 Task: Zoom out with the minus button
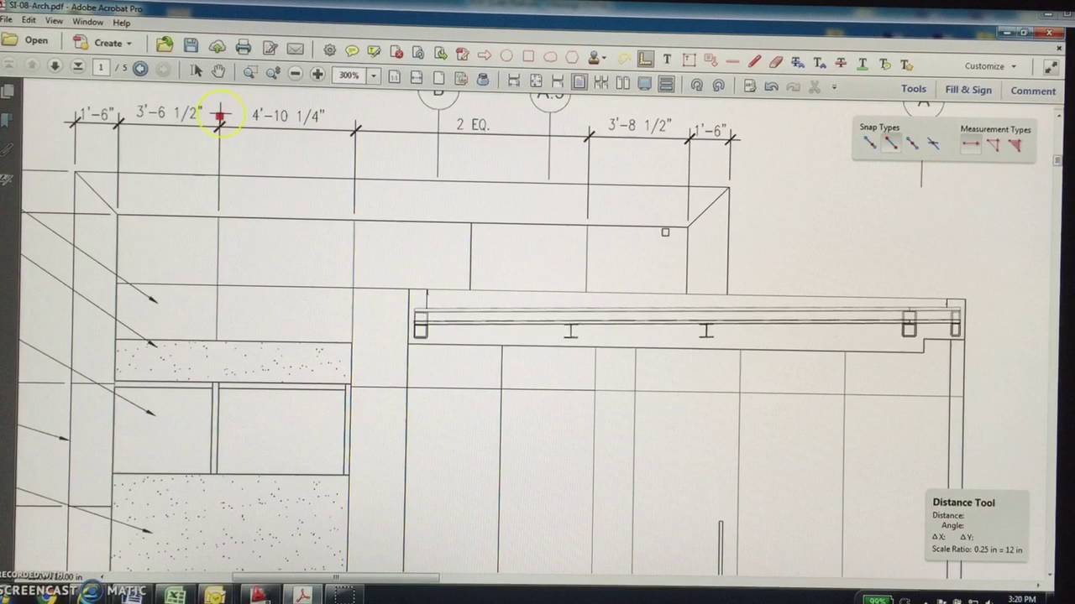(x=295, y=74)
